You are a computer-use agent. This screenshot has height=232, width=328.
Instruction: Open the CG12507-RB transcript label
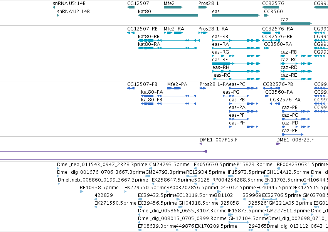[142, 29]
